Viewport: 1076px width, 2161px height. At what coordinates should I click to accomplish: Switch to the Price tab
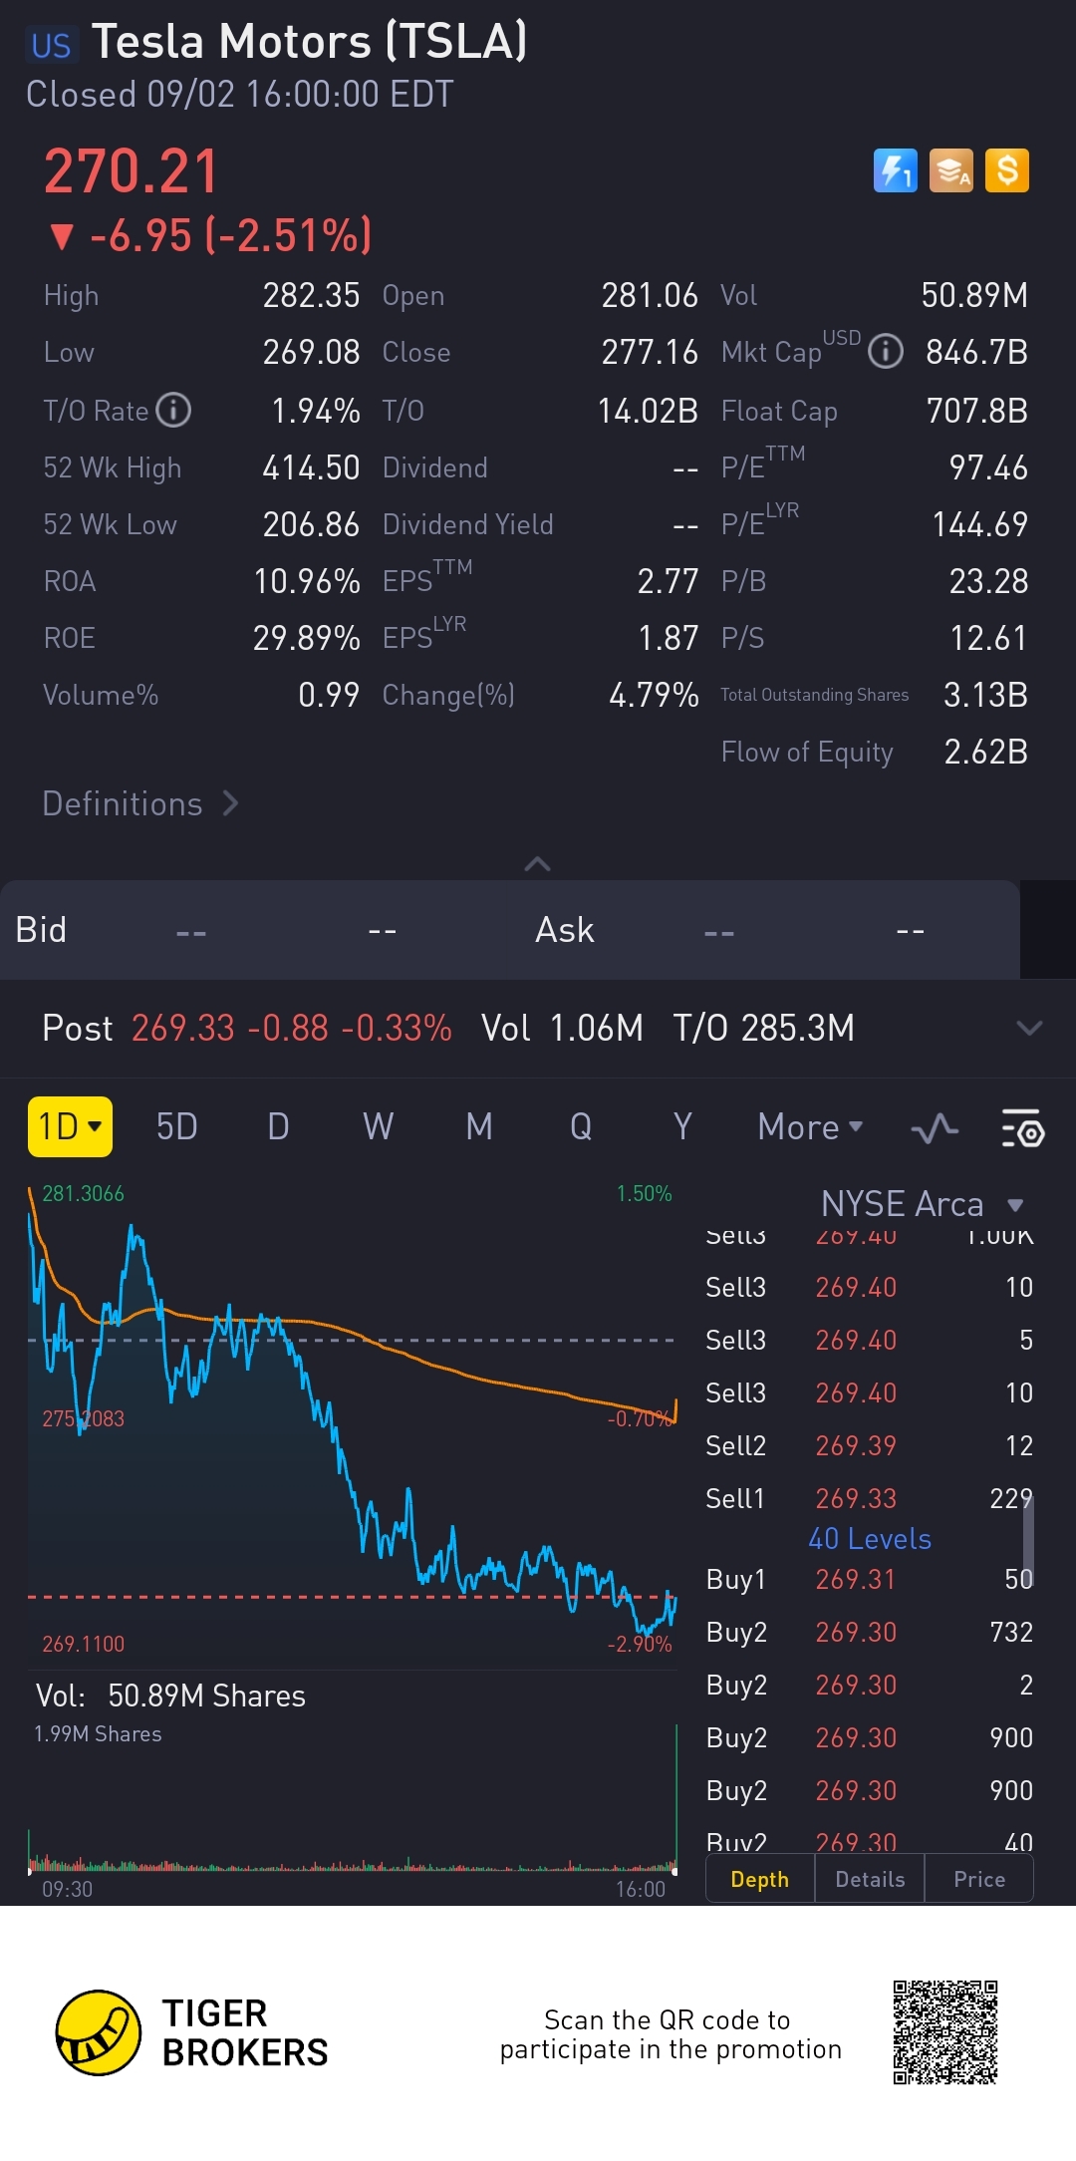[x=978, y=1879]
